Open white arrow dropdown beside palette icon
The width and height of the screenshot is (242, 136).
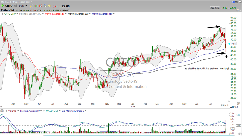[x=240, y=11]
